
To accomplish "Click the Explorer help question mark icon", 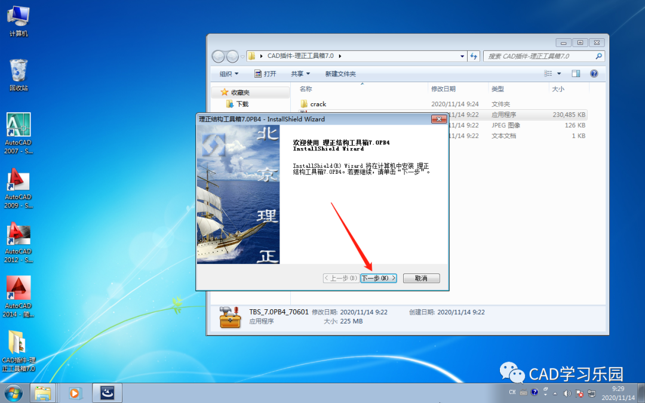I will point(594,73).
